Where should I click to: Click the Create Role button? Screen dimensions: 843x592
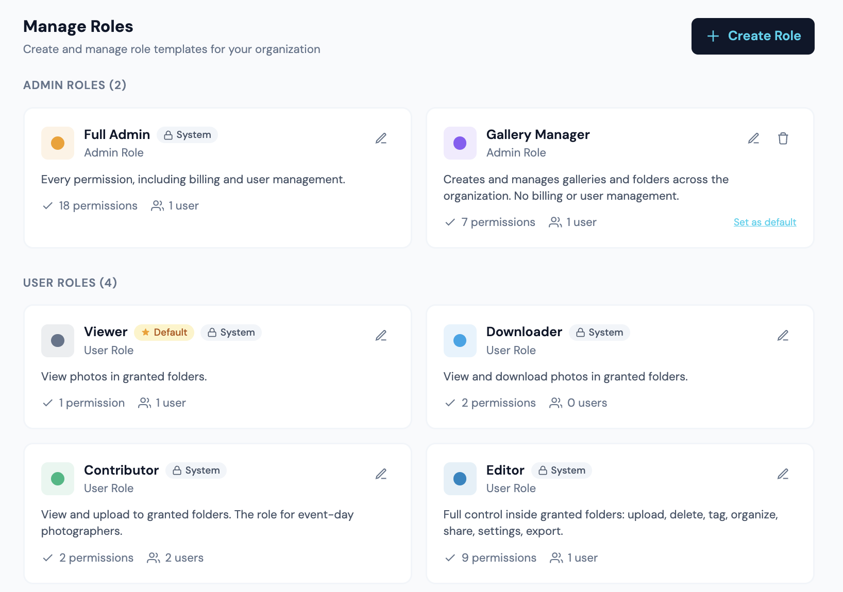coord(753,36)
